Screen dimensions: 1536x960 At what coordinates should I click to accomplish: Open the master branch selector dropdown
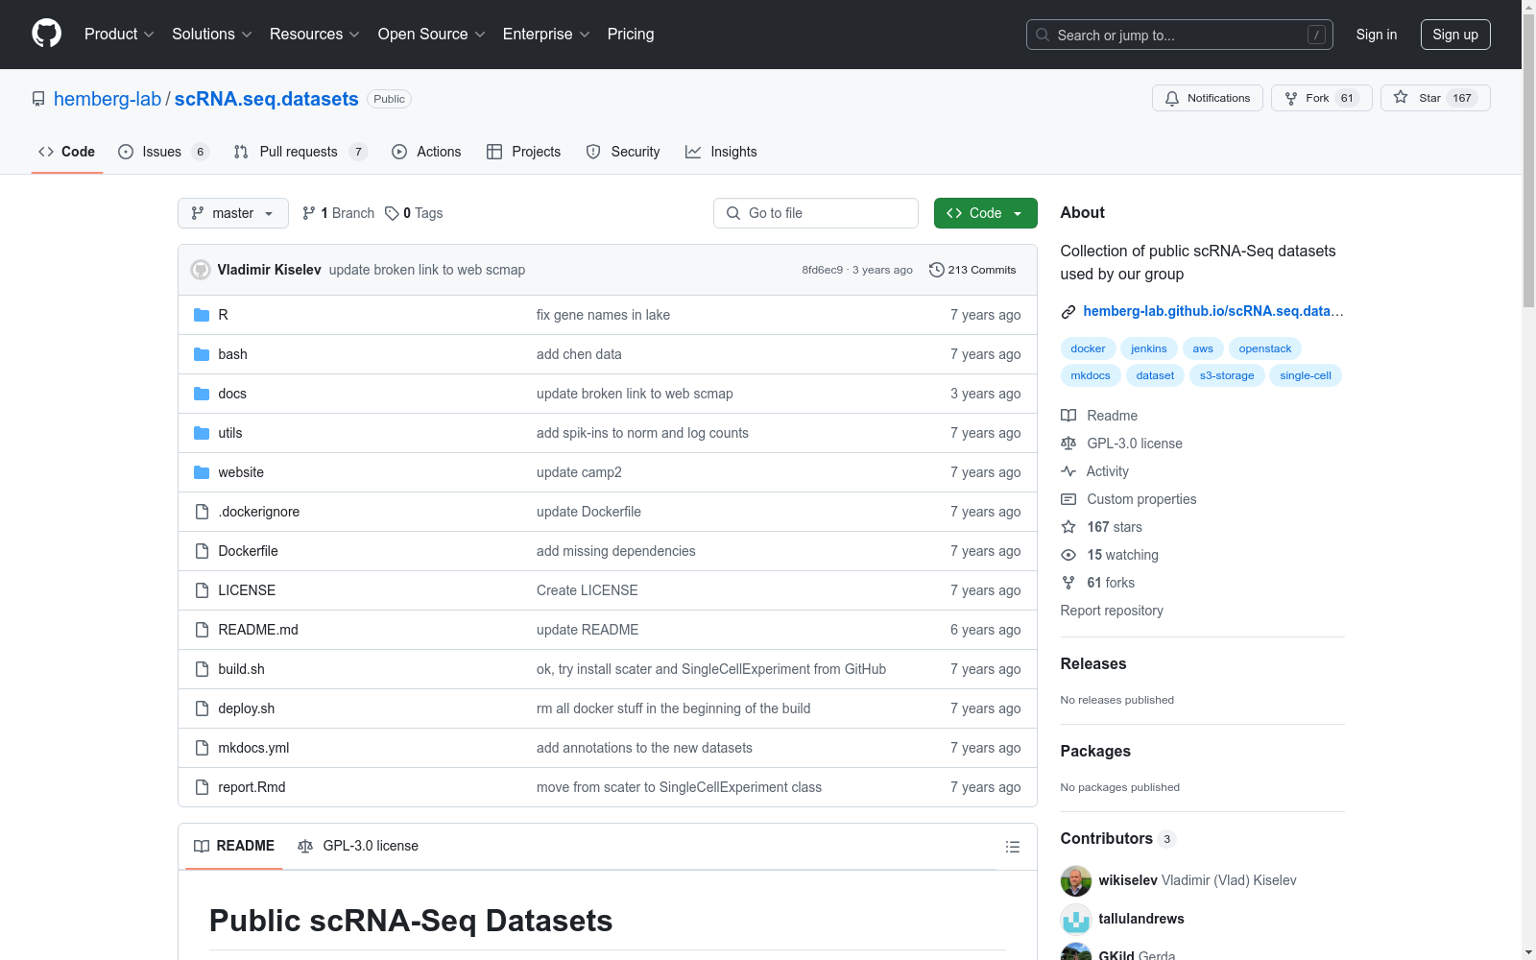pos(233,213)
